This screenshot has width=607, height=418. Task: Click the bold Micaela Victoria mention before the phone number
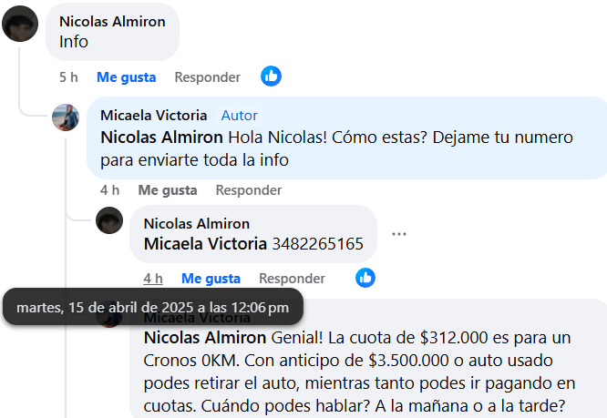coord(205,244)
